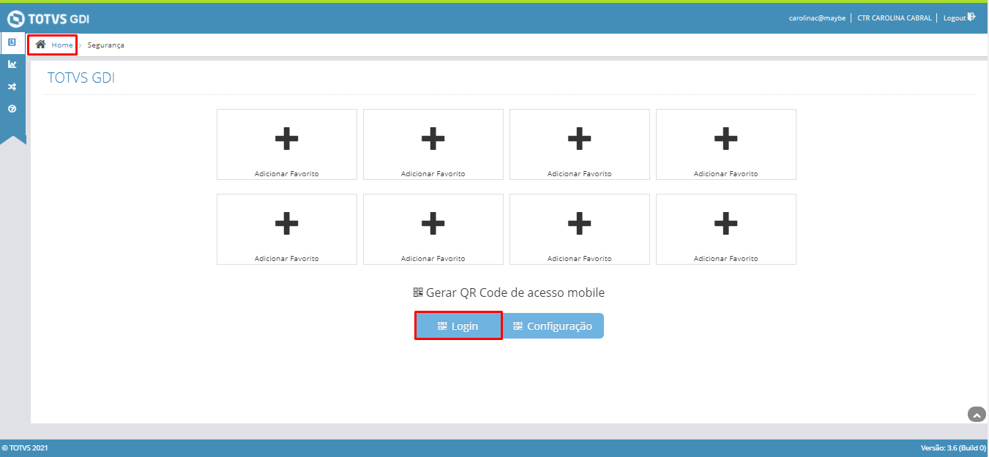Click the shuffle arrows icon in sidebar
Screen dimensions: 989x457
point(12,87)
